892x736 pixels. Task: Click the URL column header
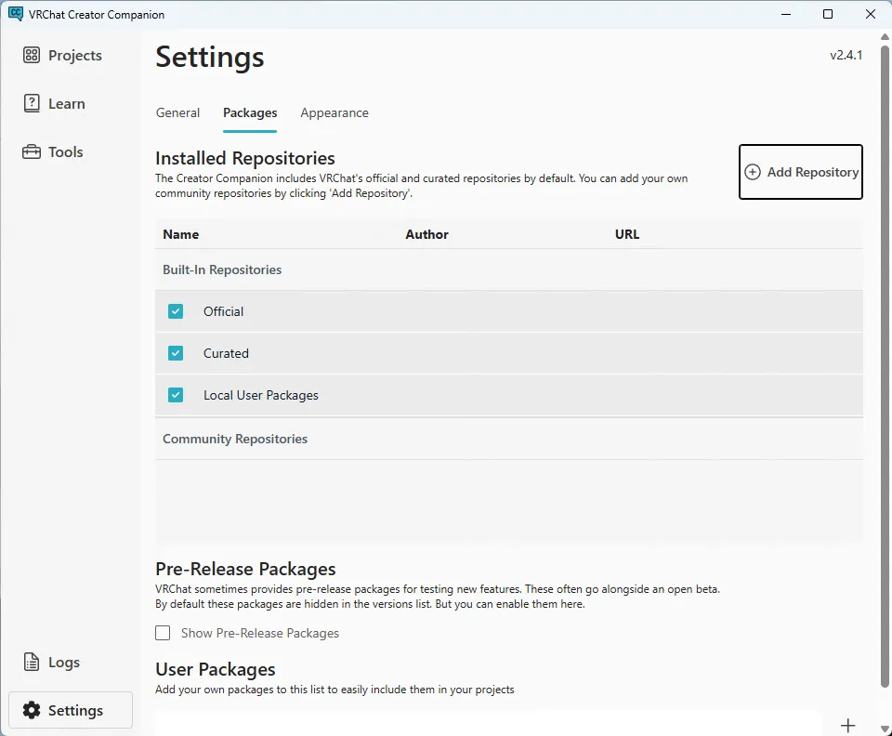click(627, 234)
